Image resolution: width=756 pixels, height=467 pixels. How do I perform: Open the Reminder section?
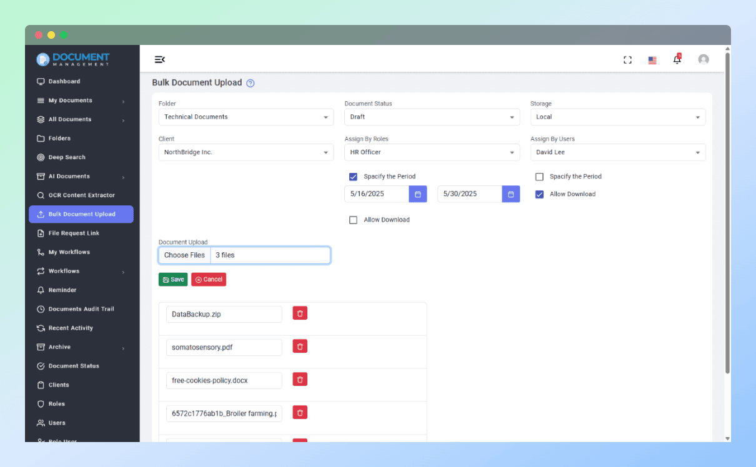[59, 290]
